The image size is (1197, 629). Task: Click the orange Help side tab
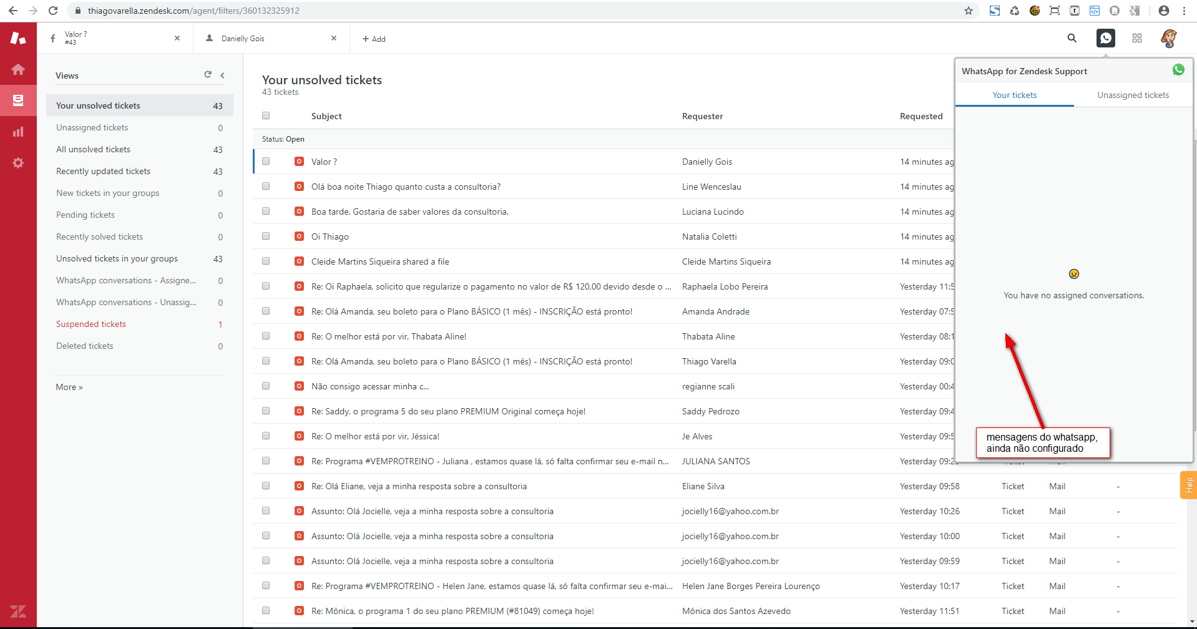click(x=1188, y=485)
